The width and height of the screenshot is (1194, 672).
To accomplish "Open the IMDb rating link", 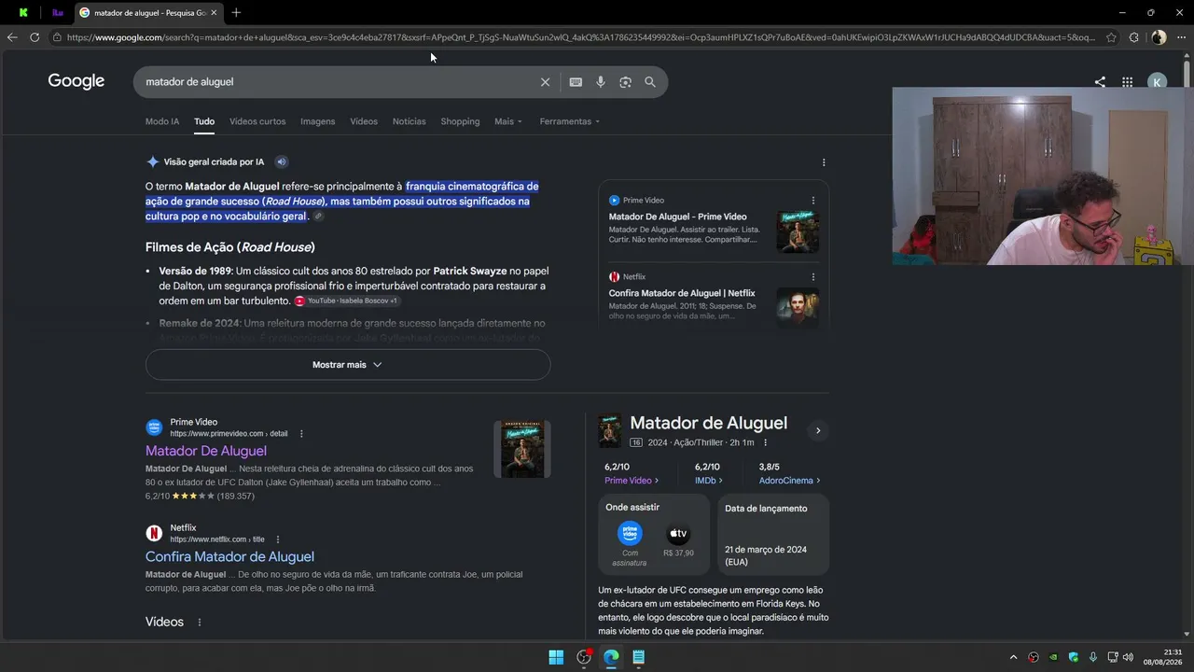I will (708, 473).
